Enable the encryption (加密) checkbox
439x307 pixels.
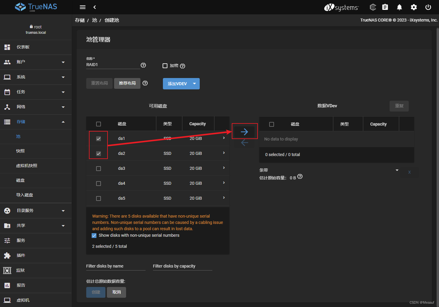click(165, 66)
